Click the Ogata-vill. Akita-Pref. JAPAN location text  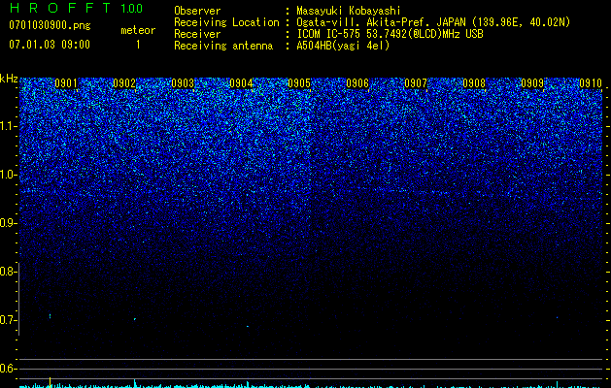point(433,22)
